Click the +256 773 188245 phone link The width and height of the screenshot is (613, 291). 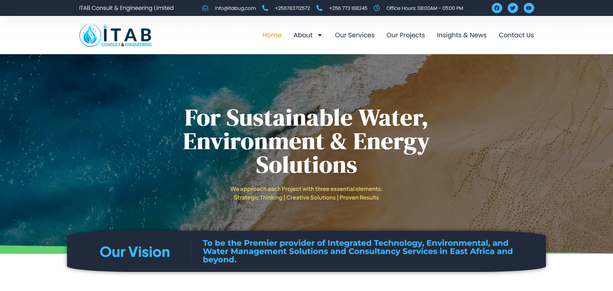(348, 8)
